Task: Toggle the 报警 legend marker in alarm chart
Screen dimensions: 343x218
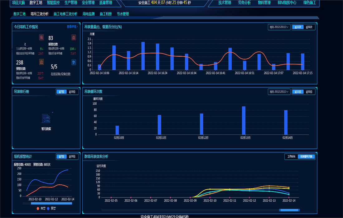Action: pos(38,208)
